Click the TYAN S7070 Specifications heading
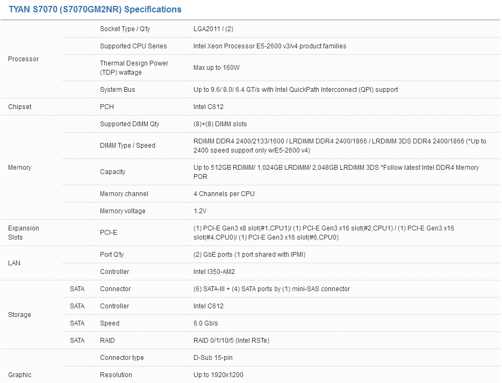This screenshot has width=502, height=383. (x=95, y=9)
